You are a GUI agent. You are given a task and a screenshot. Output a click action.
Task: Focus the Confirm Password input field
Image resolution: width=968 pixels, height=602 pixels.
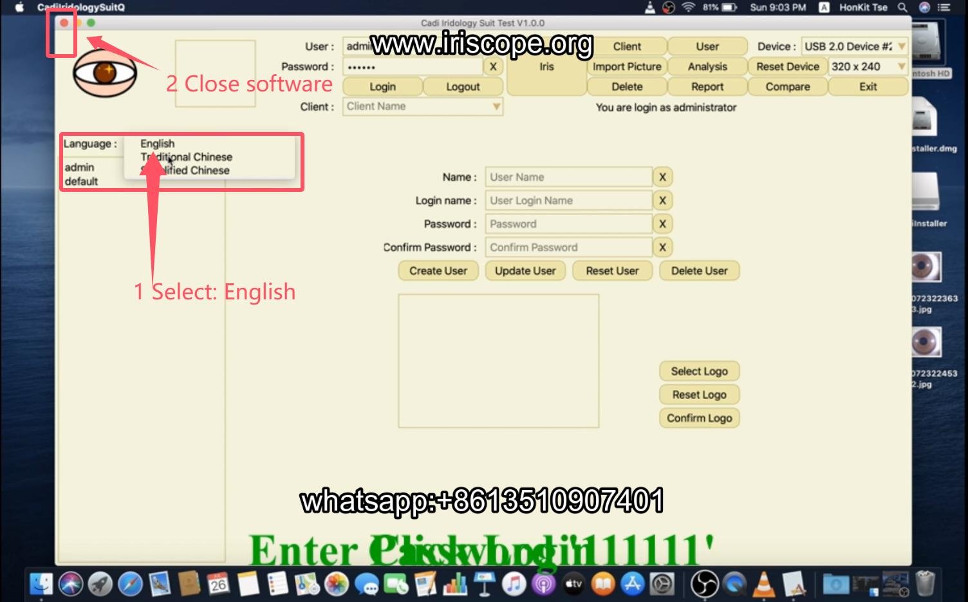(x=569, y=247)
